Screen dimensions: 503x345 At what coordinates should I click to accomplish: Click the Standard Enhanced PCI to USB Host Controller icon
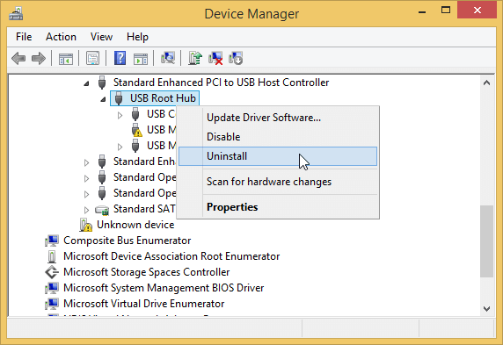[102, 83]
